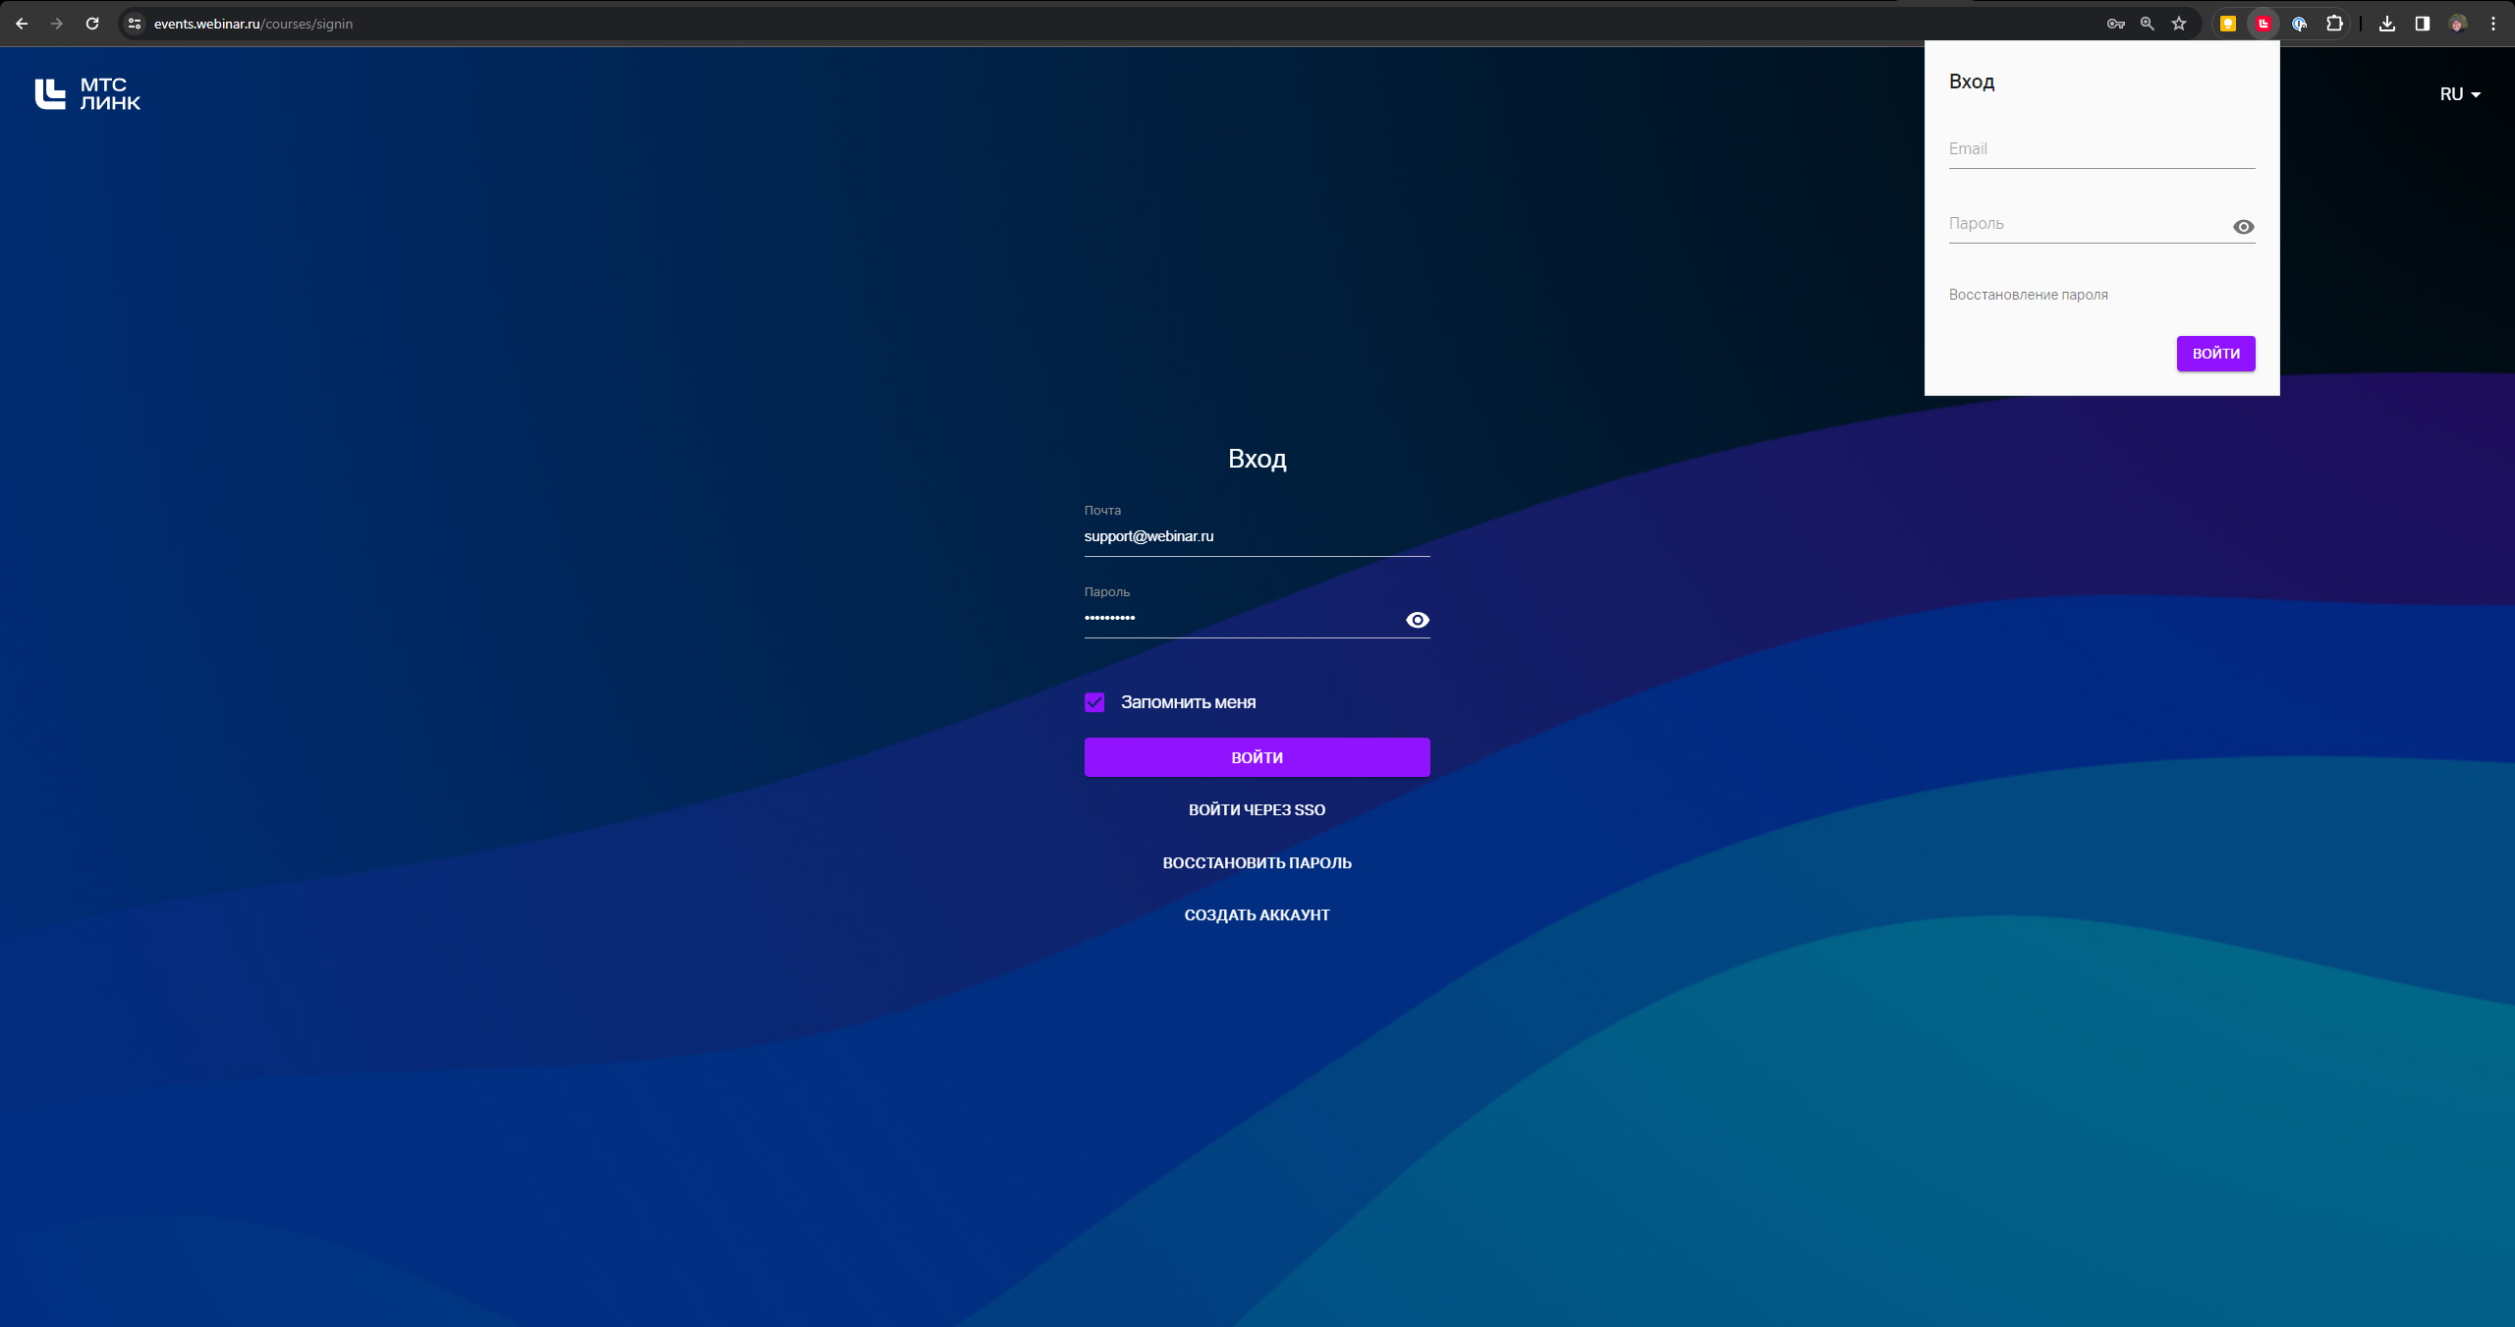Open site information icon in address bar
2515x1327 pixels.
coord(136,24)
